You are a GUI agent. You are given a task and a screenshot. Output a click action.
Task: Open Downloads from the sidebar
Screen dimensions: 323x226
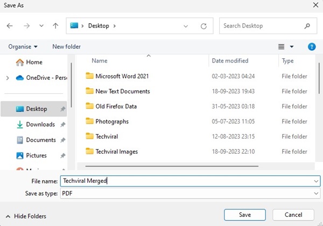tap(36, 125)
